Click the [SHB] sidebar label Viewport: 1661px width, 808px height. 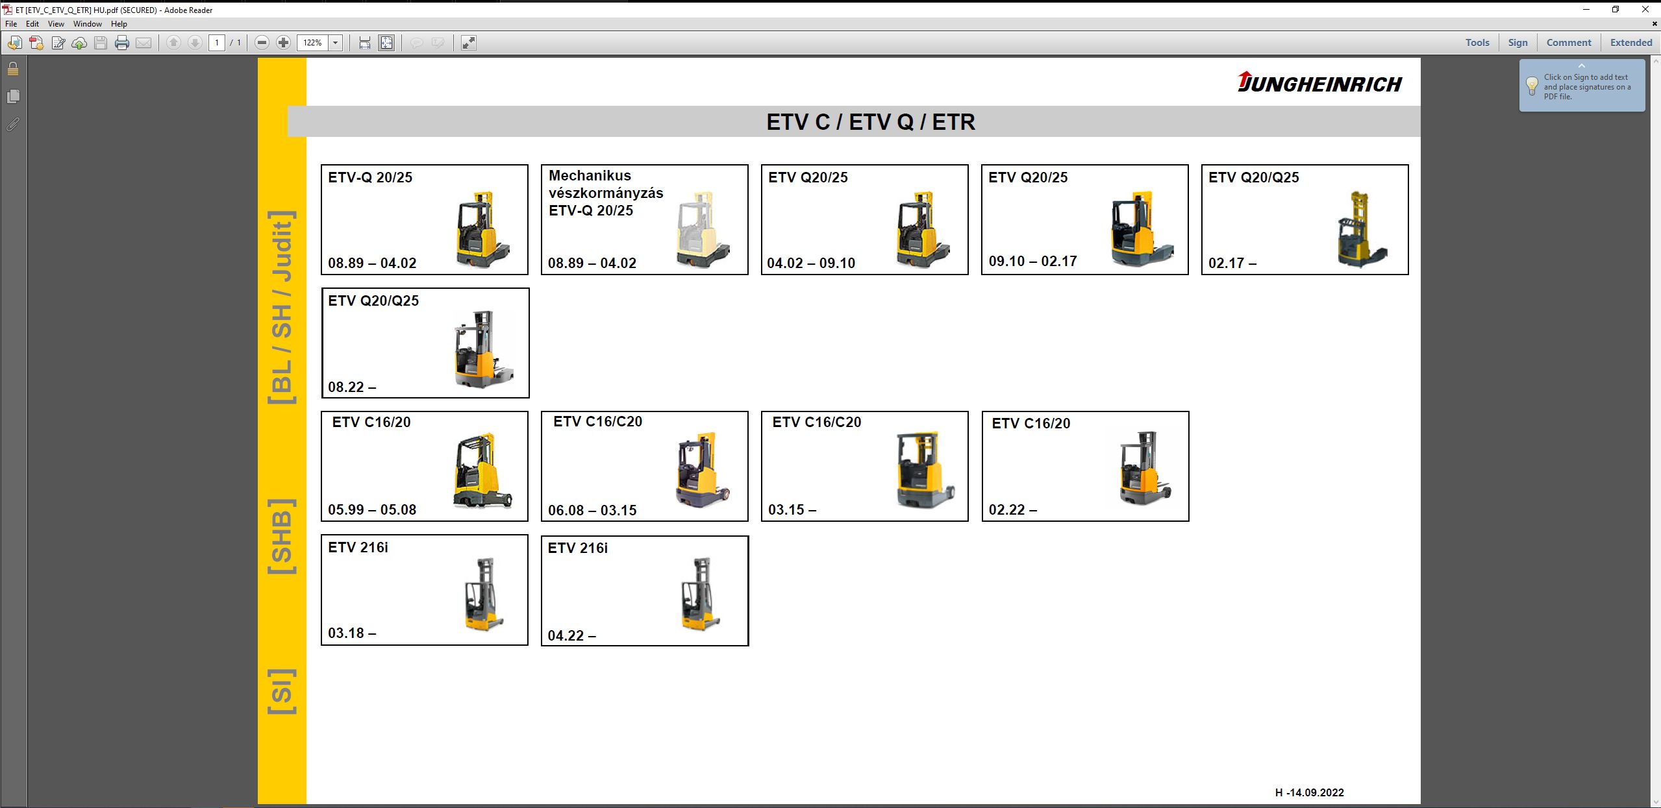[x=282, y=536]
